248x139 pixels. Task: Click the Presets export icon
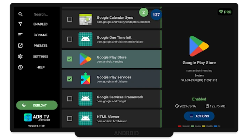20,46
